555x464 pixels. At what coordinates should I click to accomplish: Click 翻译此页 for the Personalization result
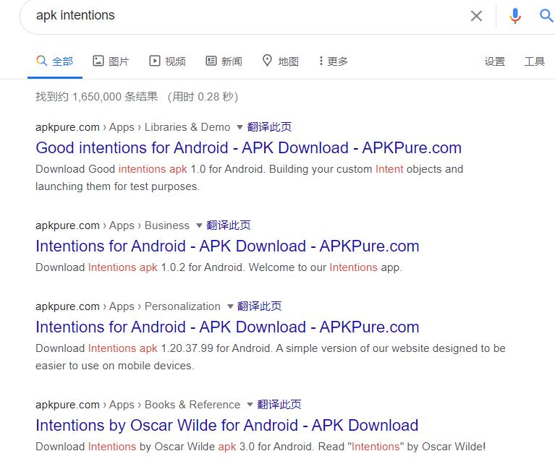coord(260,306)
